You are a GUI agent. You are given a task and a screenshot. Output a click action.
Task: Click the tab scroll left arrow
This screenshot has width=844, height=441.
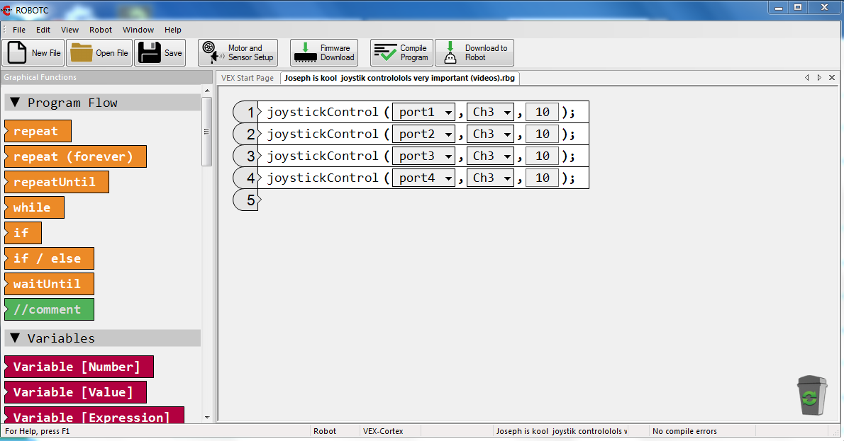coord(807,78)
